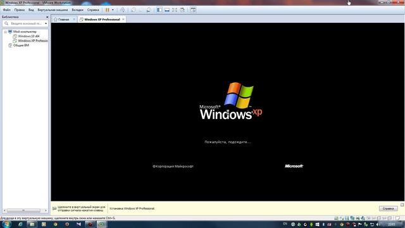The height and width of the screenshot is (228, 405).
Task: Click the Bluetooth tray icon
Action: (323, 224)
